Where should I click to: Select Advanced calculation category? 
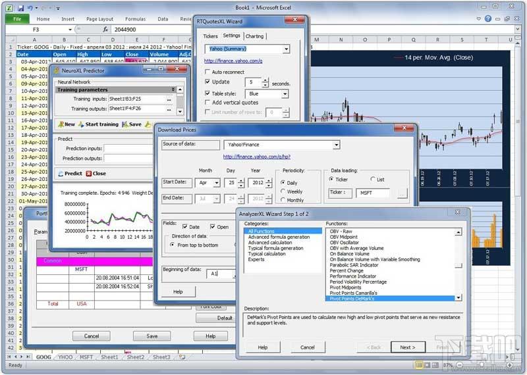pyautogui.click(x=270, y=242)
